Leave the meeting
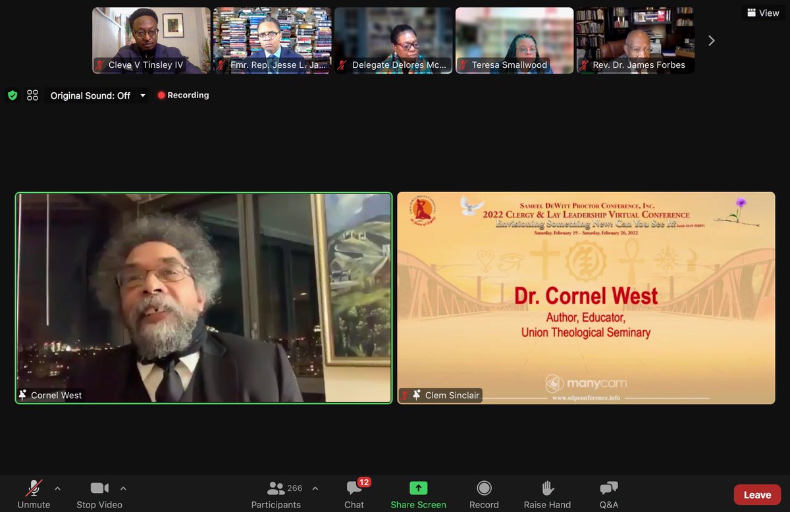 pos(757,495)
